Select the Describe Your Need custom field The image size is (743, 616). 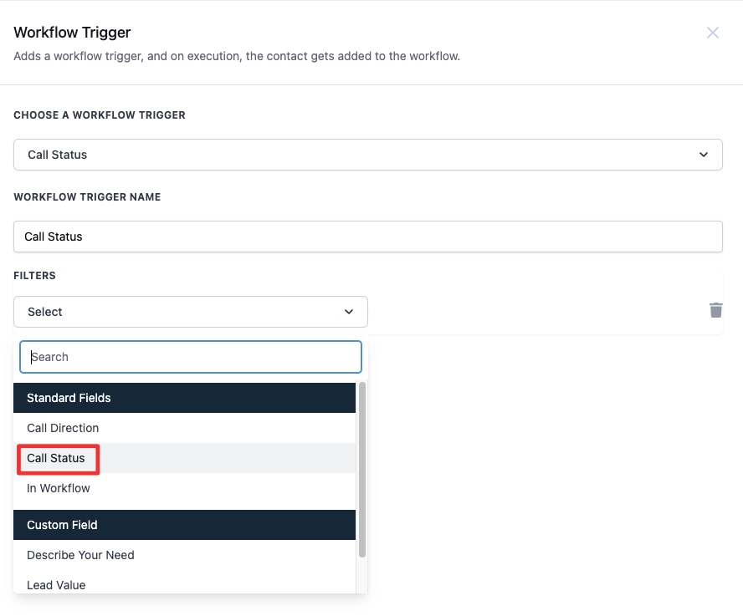(x=80, y=555)
